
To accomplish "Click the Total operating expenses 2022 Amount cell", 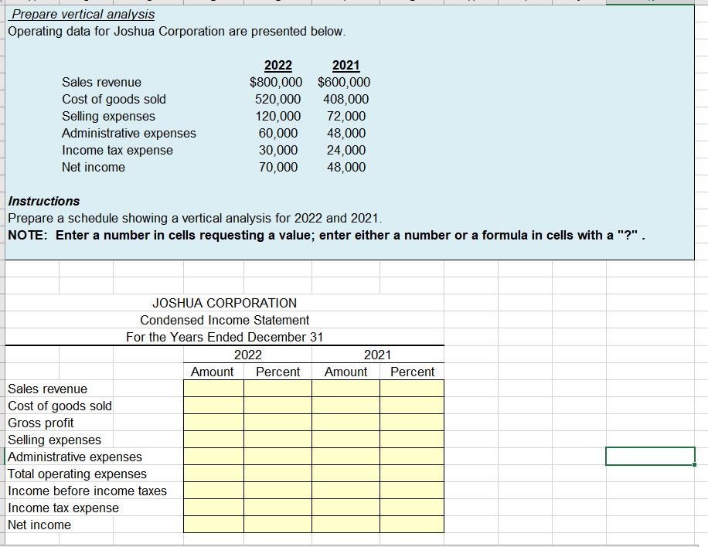I will coord(214,474).
